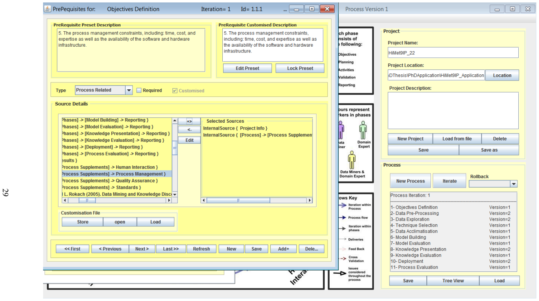The height and width of the screenshot is (301, 539).
Task: Click the Iterate button
Action: 449,181
